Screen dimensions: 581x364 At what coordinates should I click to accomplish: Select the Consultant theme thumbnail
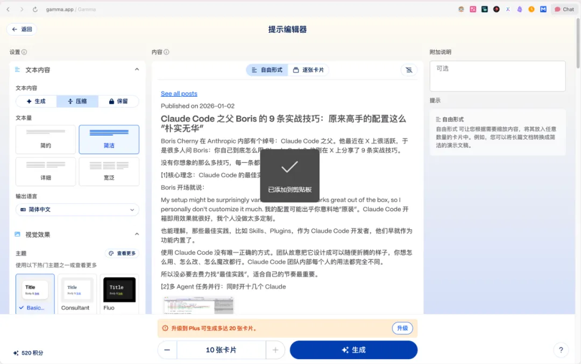pyautogui.click(x=77, y=294)
